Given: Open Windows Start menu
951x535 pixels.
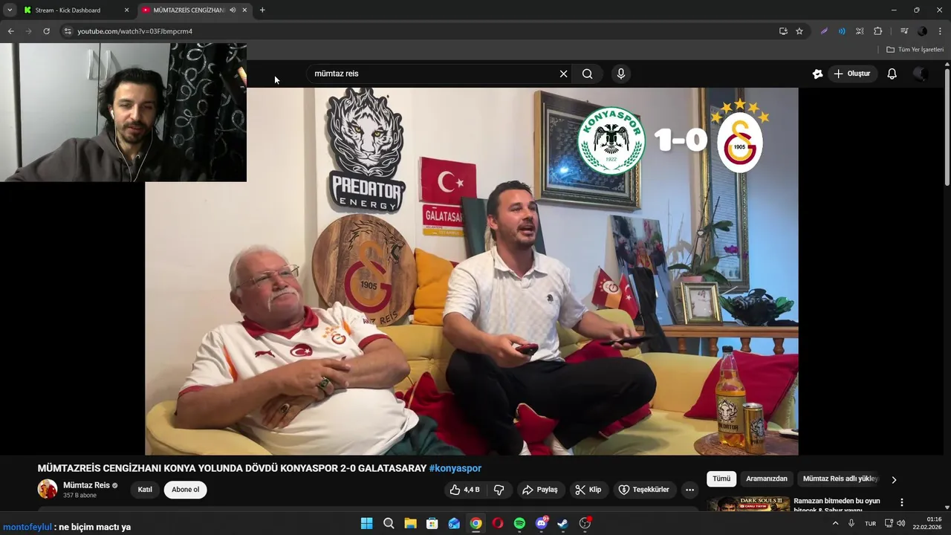Looking at the screenshot, I should click(x=366, y=523).
